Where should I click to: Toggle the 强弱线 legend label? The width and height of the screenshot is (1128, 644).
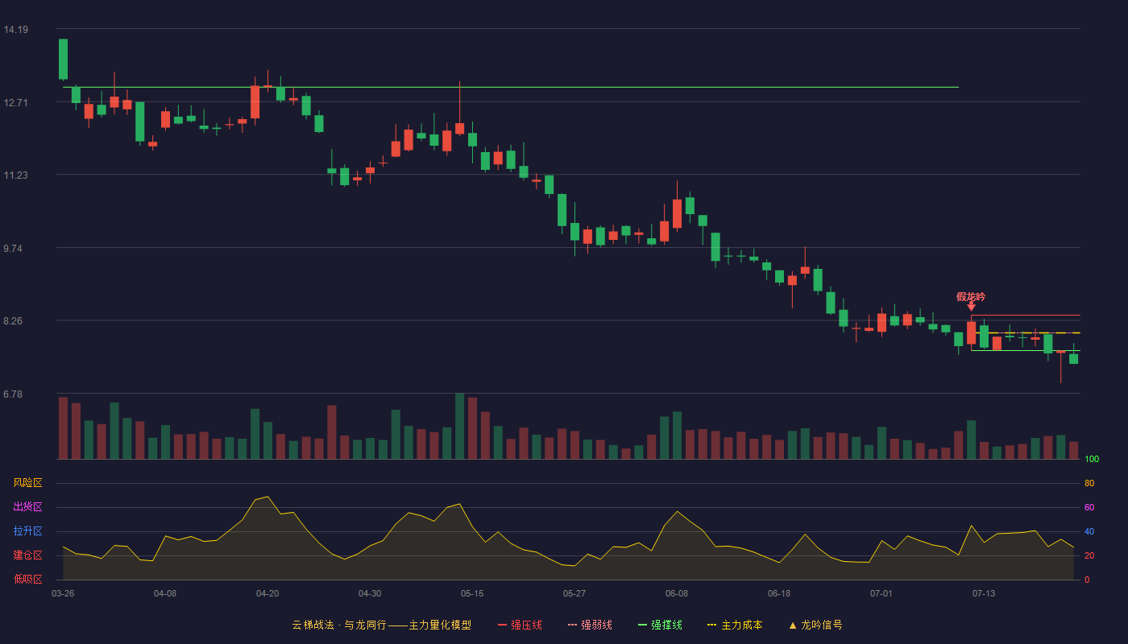(x=596, y=625)
